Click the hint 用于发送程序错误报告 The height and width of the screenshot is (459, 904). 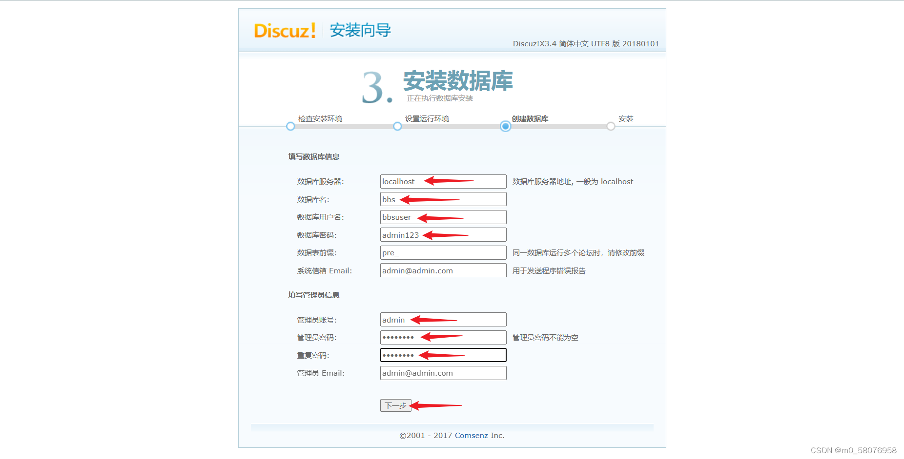(549, 270)
